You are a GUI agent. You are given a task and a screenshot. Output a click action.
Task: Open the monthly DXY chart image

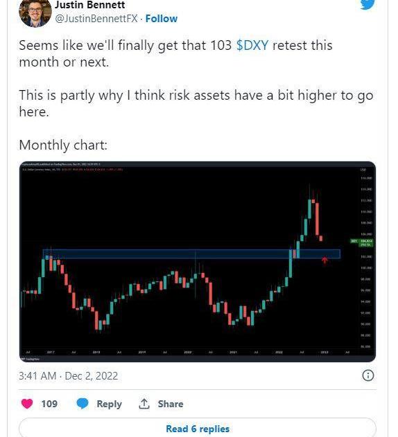[x=198, y=262]
